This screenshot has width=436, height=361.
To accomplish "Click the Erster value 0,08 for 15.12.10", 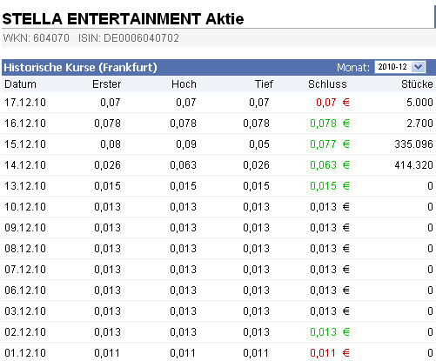I will (111, 144).
